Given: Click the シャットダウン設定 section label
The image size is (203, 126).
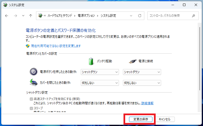Looking at the screenshot, I should click(x=37, y=93).
